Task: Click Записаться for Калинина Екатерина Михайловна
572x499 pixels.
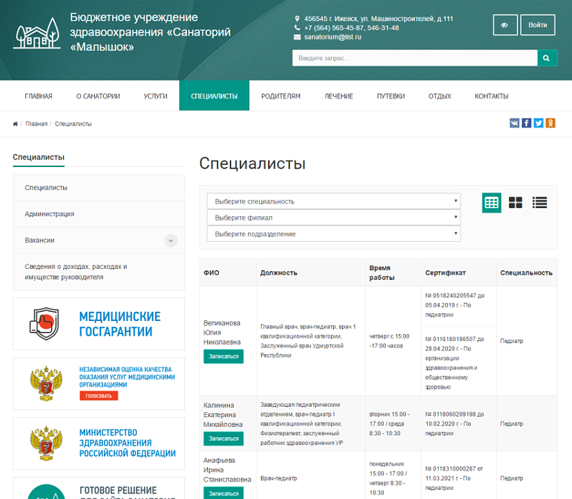Action: 224,439
